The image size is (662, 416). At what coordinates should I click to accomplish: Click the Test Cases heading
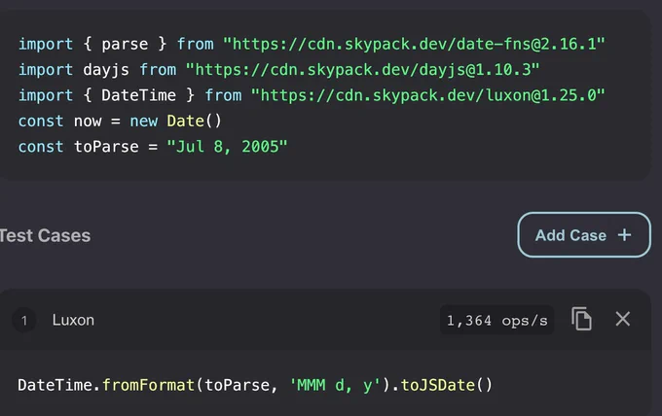[x=45, y=235]
